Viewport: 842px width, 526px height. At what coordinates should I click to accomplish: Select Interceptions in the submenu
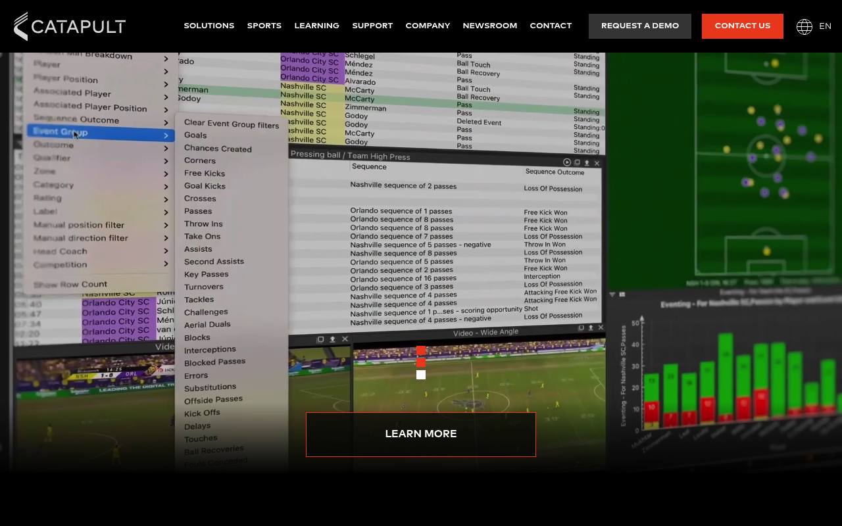pos(210,350)
